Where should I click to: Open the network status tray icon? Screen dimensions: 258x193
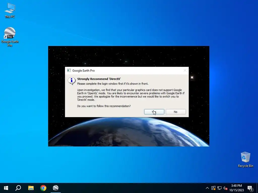219,188
